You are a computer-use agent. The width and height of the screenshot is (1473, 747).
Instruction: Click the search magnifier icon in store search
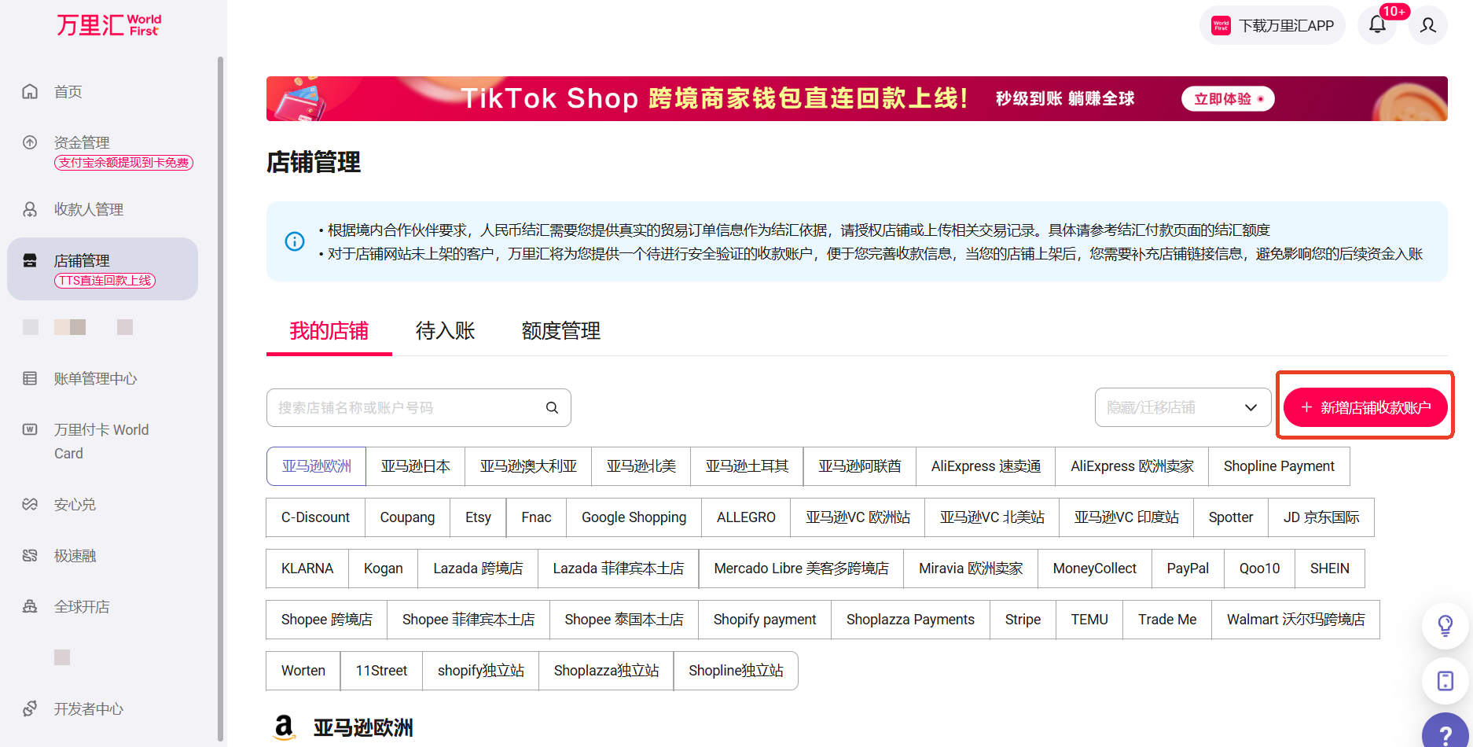coord(552,407)
